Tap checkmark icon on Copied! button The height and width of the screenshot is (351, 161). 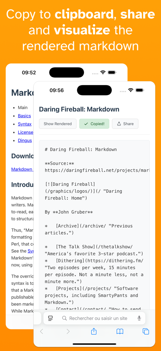[86, 124]
